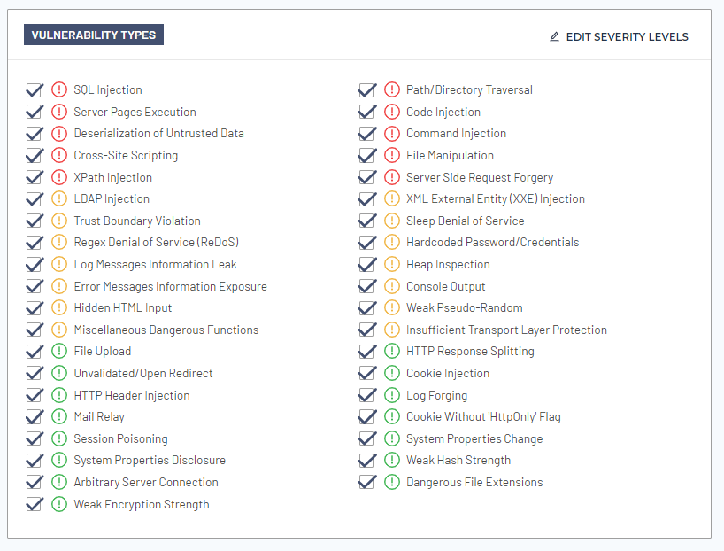724x551 pixels.
Task: Toggle the Mail Relay checkbox
Action: pos(35,417)
